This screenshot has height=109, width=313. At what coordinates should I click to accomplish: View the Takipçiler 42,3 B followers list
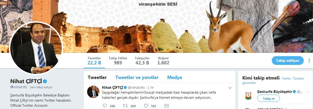tap(142, 61)
